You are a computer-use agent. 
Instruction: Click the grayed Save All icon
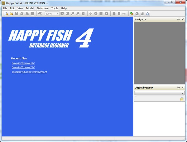[x=22, y=14]
